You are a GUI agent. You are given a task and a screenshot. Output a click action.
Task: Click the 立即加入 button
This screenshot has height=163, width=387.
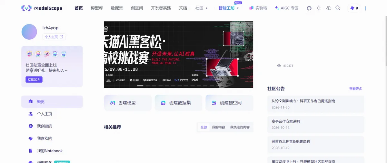coord(34,79)
